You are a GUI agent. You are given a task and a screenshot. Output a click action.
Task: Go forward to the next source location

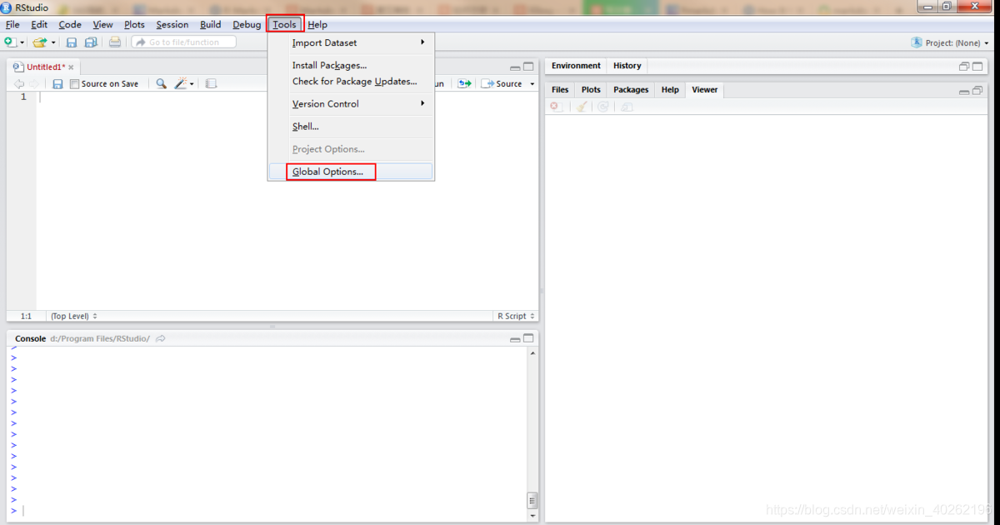point(34,84)
